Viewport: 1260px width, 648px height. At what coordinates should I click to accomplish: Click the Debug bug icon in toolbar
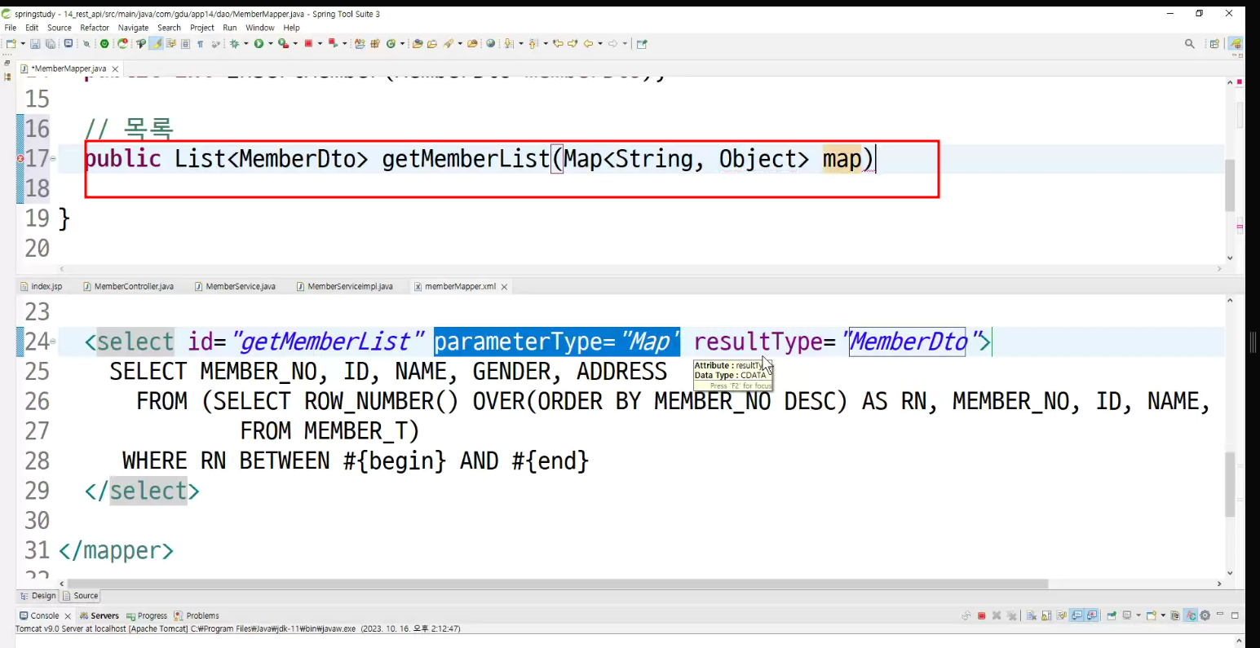pyautogui.click(x=234, y=44)
